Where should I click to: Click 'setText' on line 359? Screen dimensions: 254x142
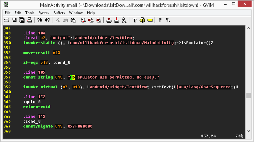tap(163, 87)
